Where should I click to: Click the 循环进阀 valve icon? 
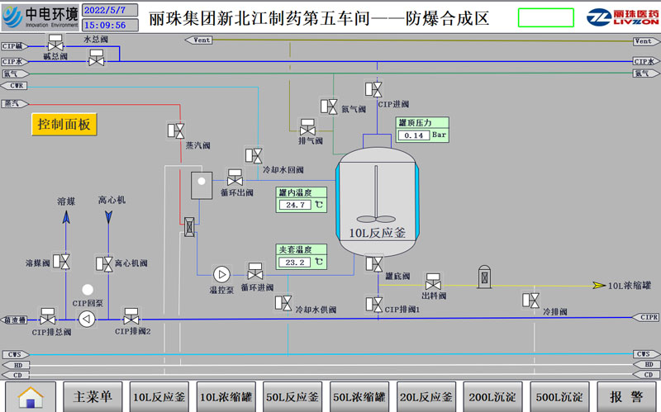pos(255,272)
